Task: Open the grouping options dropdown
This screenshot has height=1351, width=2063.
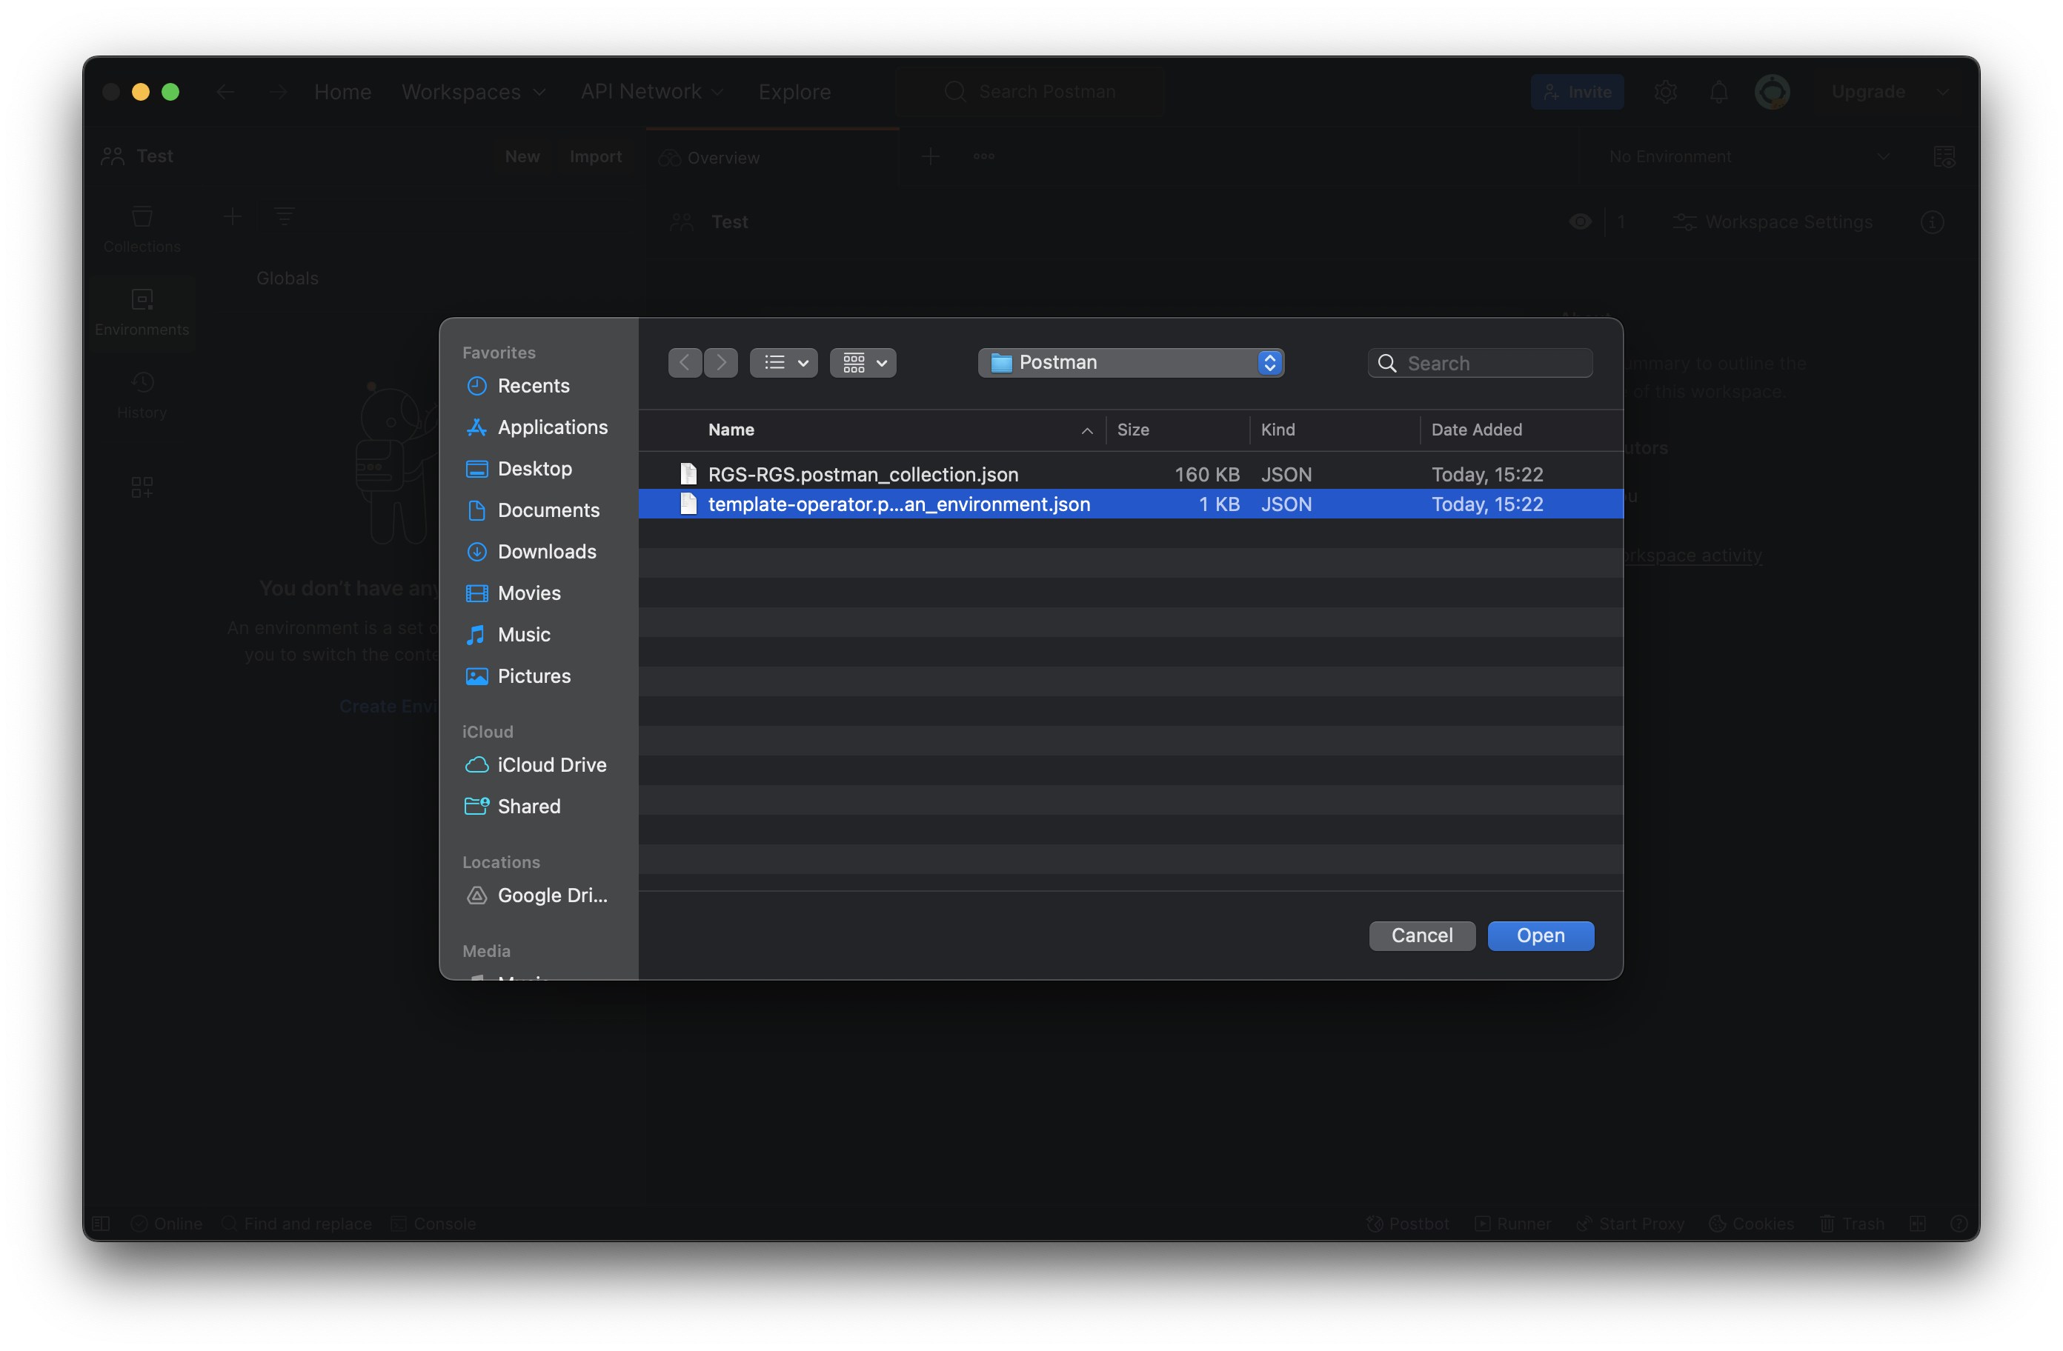Action: pos(863,362)
